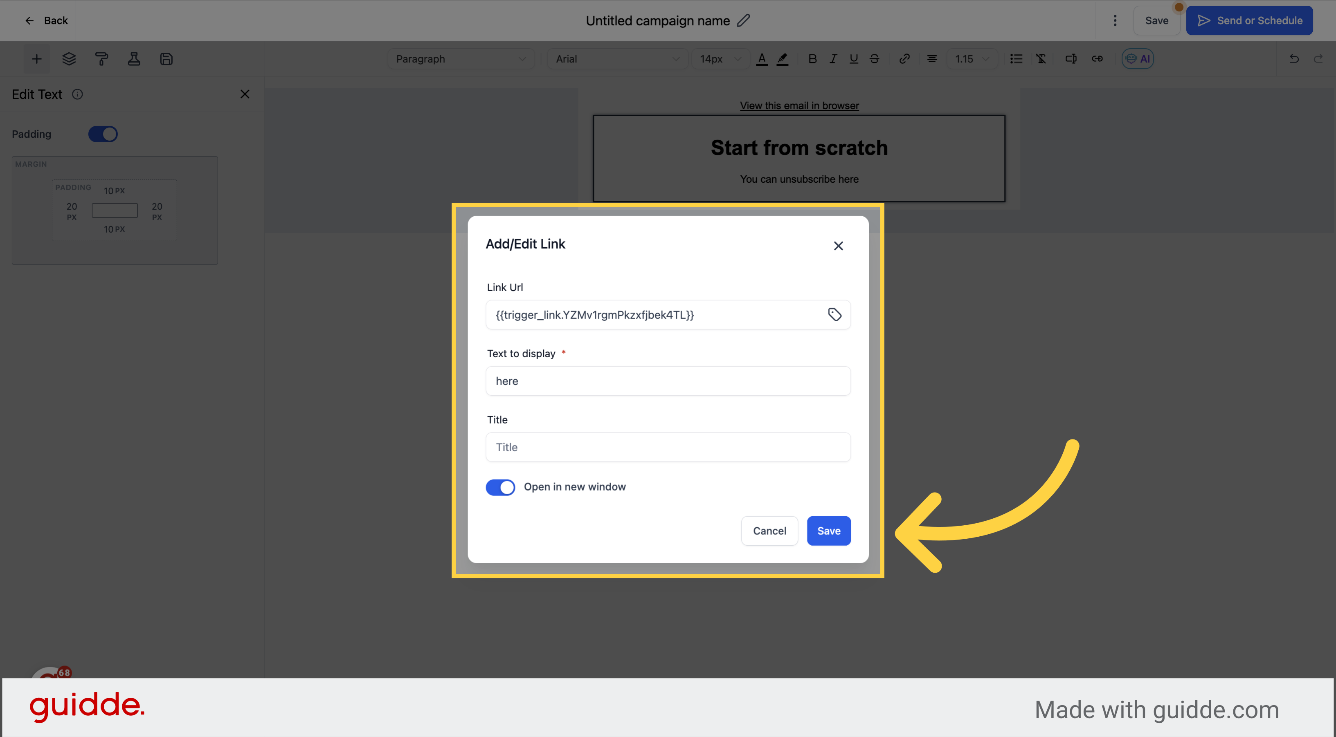Click Cancel in the link dialog
The width and height of the screenshot is (1336, 737).
(770, 531)
